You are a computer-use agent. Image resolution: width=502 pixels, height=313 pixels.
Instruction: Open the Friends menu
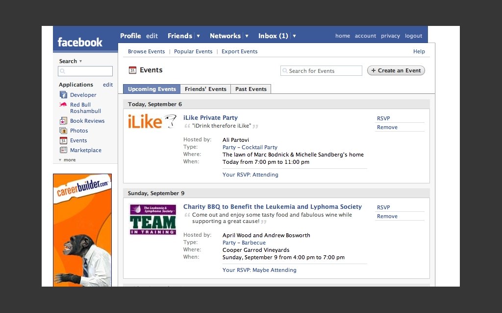click(180, 36)
